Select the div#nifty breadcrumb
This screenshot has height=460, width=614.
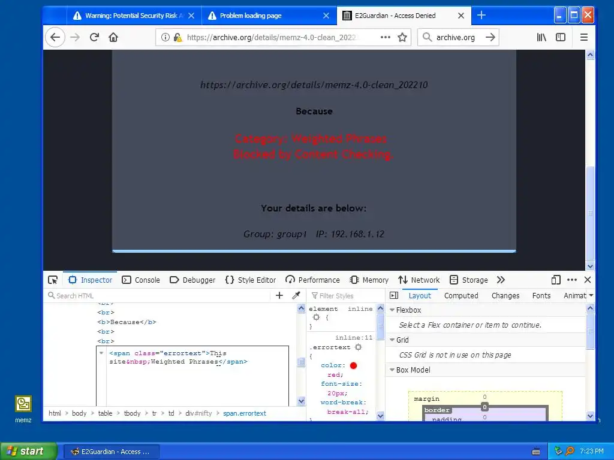pyautogui.click(x=198, y=413)
